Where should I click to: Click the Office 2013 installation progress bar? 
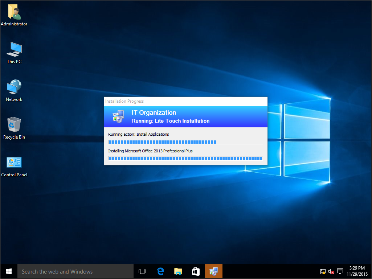tap(185, 158)
